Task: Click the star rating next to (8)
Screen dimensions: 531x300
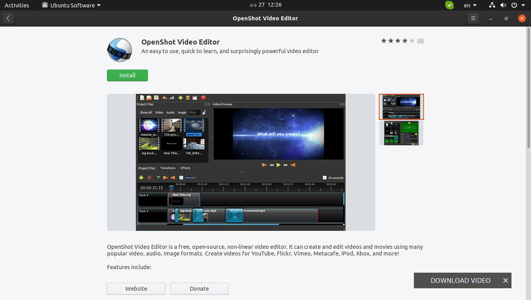Action: [397, 40]
